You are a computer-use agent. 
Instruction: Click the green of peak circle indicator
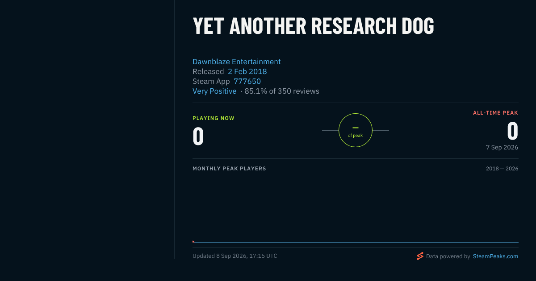pos(356,130)
